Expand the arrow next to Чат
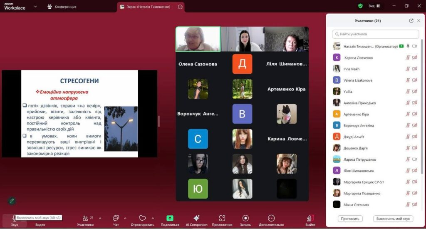 coord(125,218)
